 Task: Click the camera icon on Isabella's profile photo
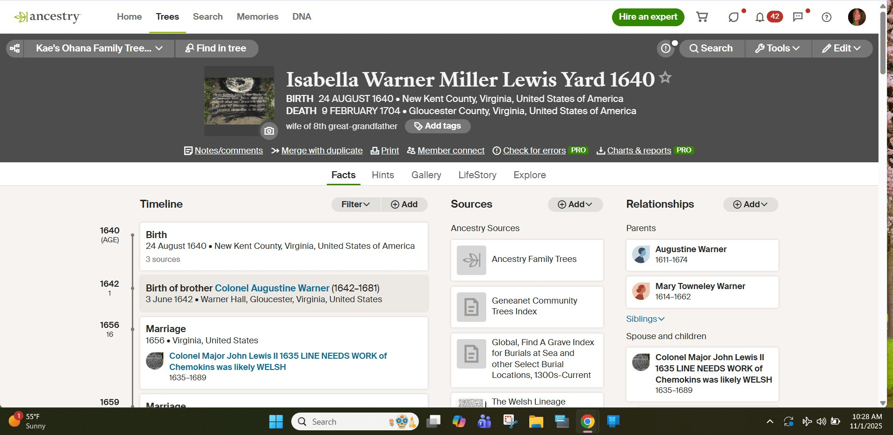click(x=269, y=131)
